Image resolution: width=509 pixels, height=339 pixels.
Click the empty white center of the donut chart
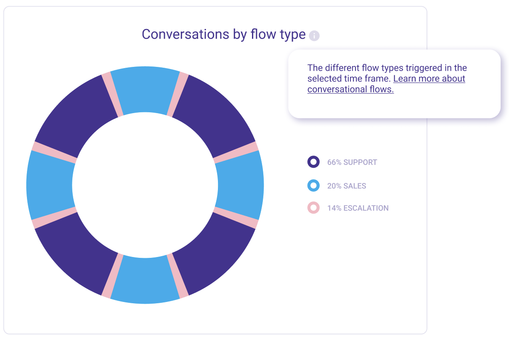point(145,185)
